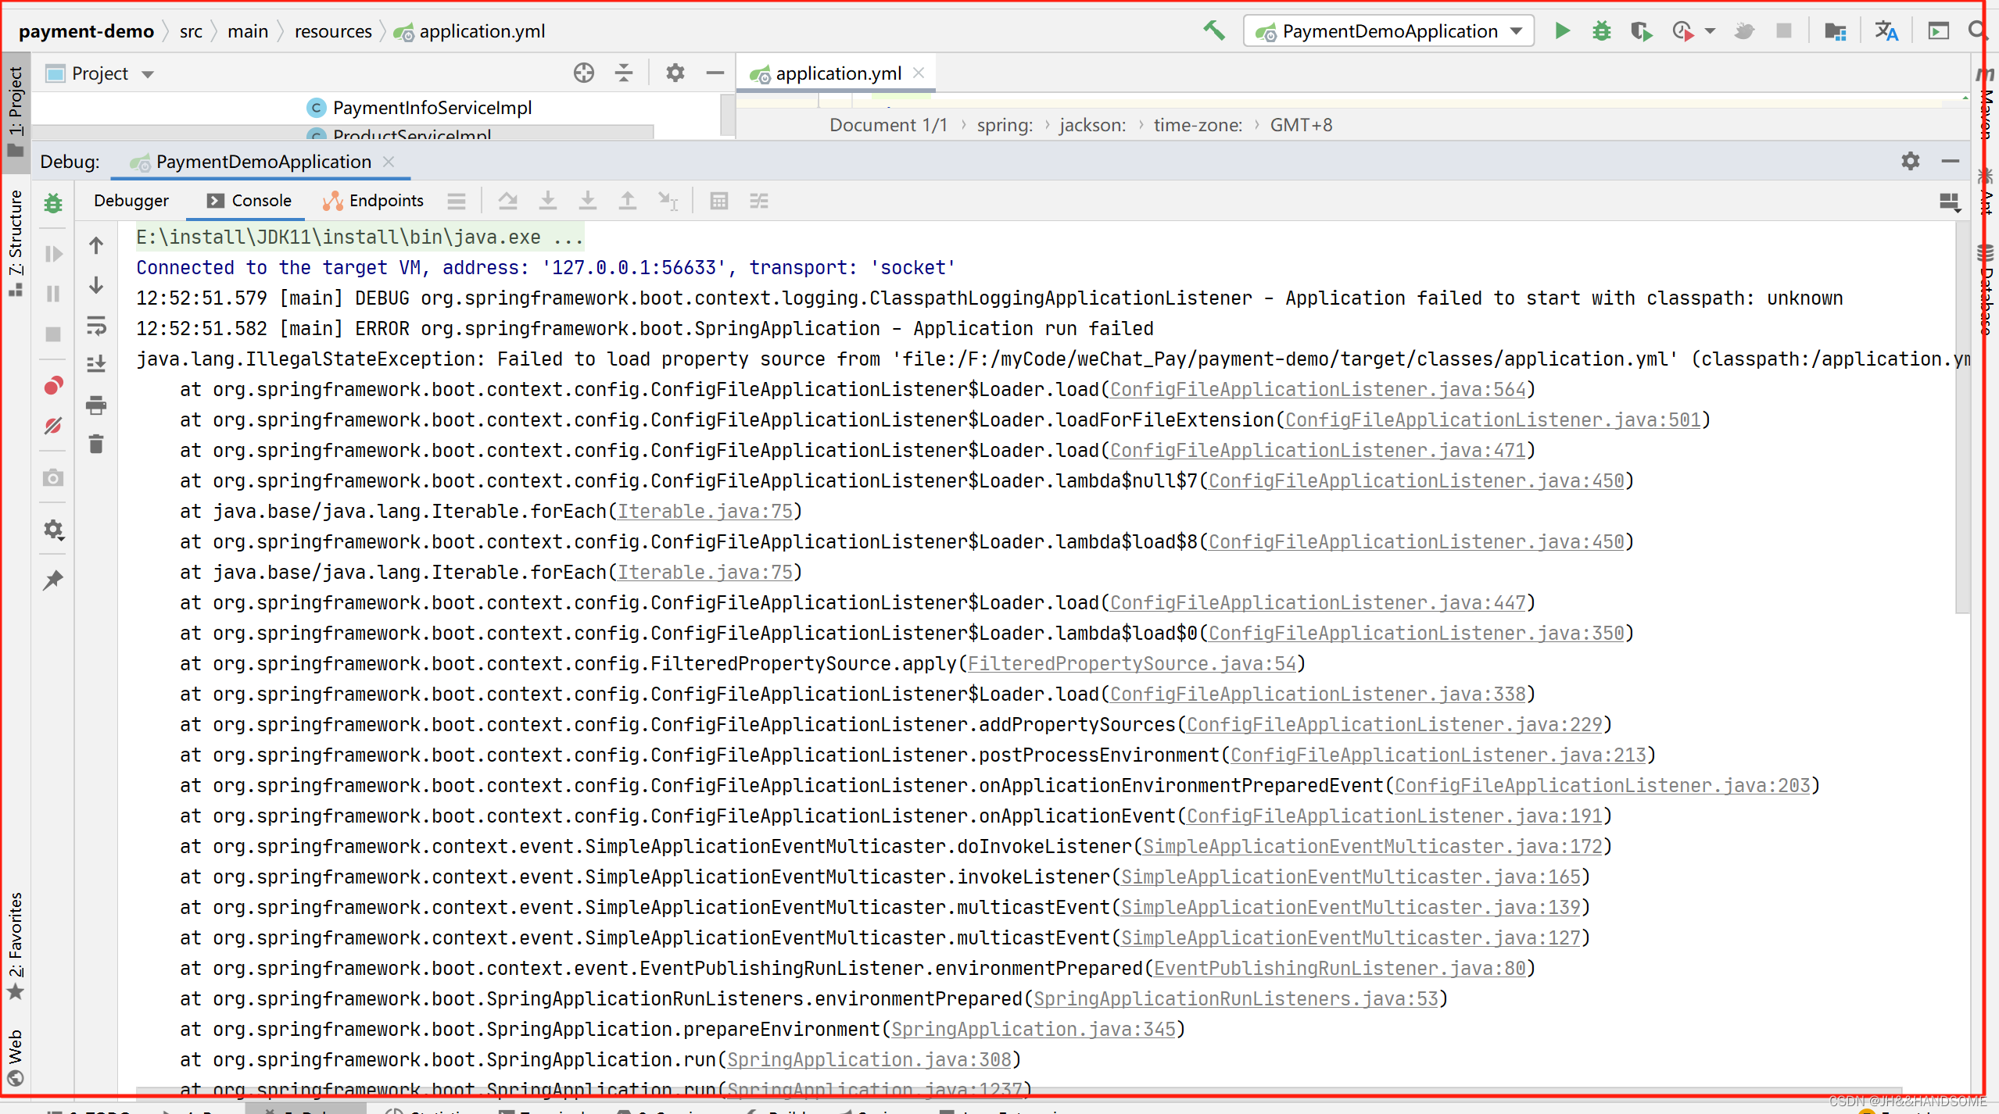
Task: Switch to the Console tab
Action: [249, 201]
